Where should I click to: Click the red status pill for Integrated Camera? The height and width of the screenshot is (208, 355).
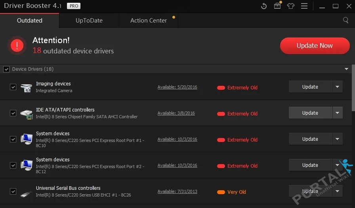pos(221,88)
